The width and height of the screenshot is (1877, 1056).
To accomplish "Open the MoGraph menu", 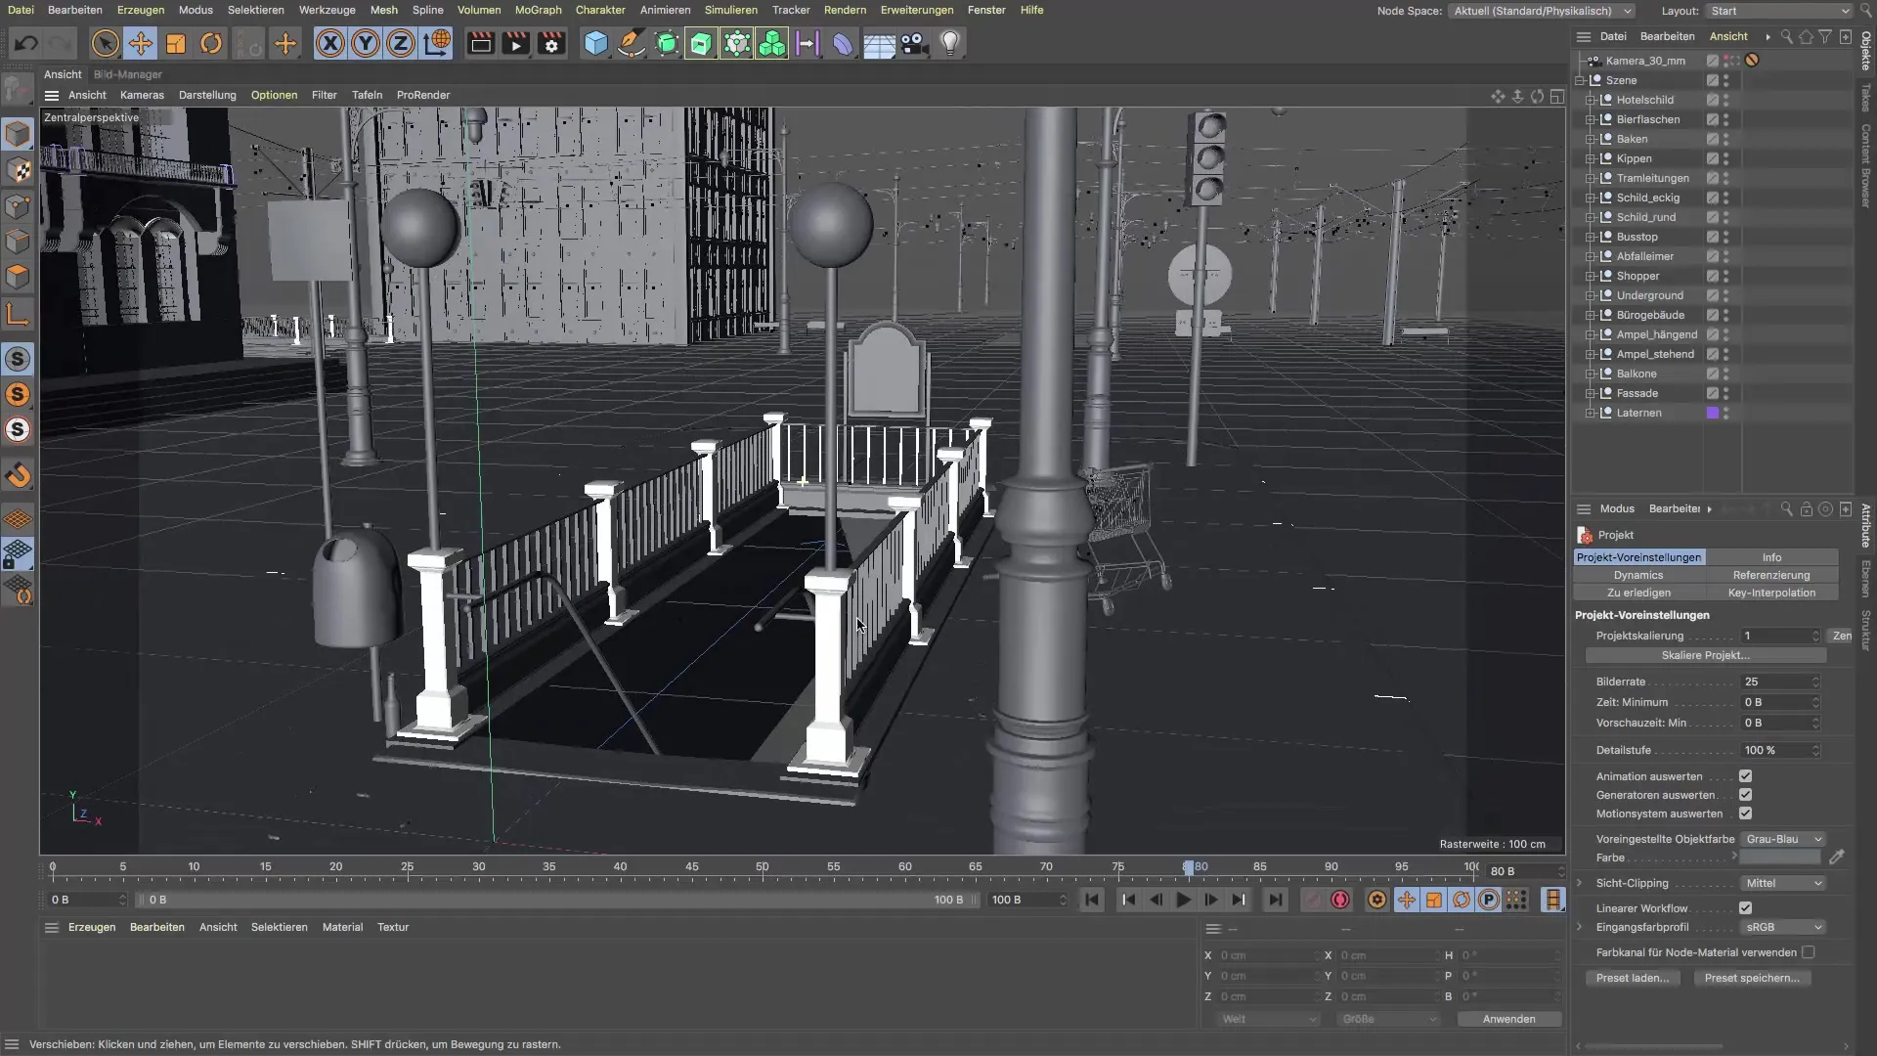I will click(x=538, y=10).
